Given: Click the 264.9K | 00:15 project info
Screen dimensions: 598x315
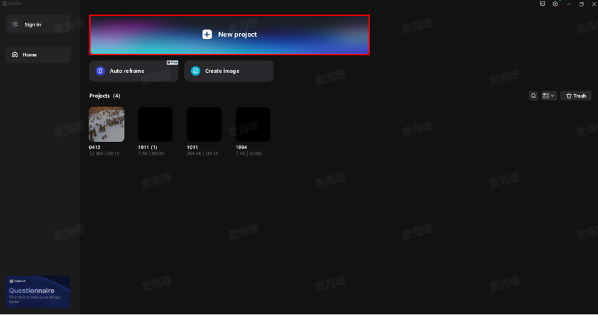Looking at the screenshot, I should [203, 154].
